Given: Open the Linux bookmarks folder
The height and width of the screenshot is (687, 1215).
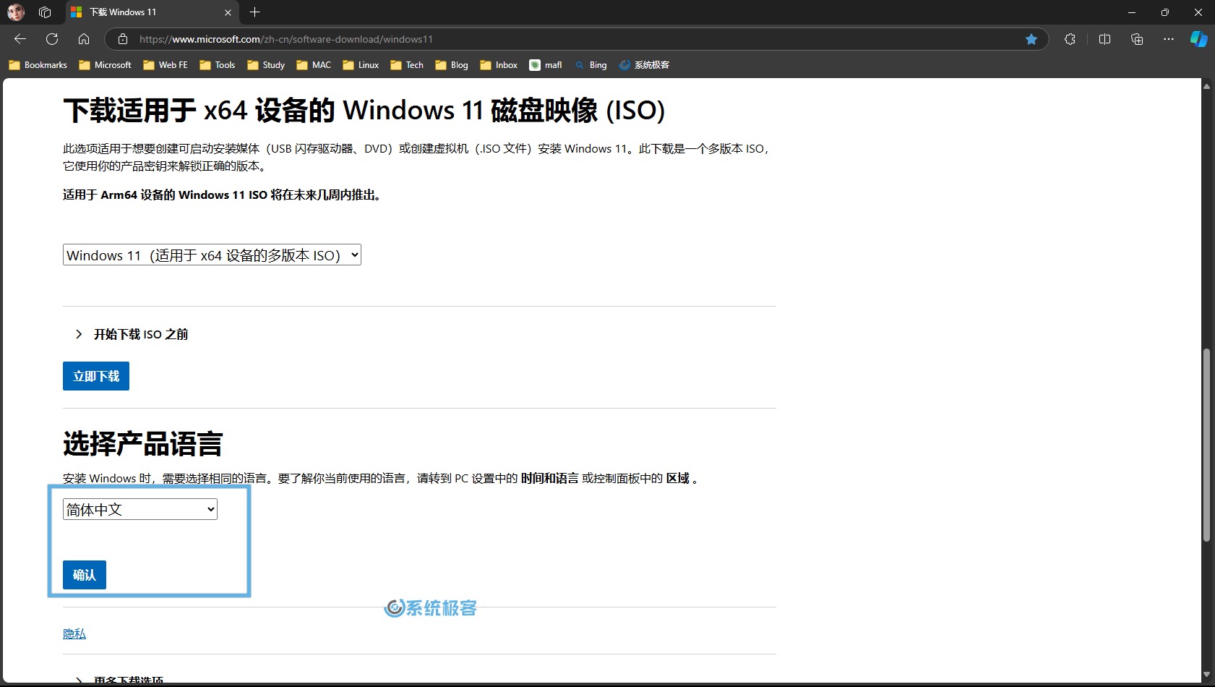Looking at the screenshot, I should pyautogui.click(x=361, y=65).
